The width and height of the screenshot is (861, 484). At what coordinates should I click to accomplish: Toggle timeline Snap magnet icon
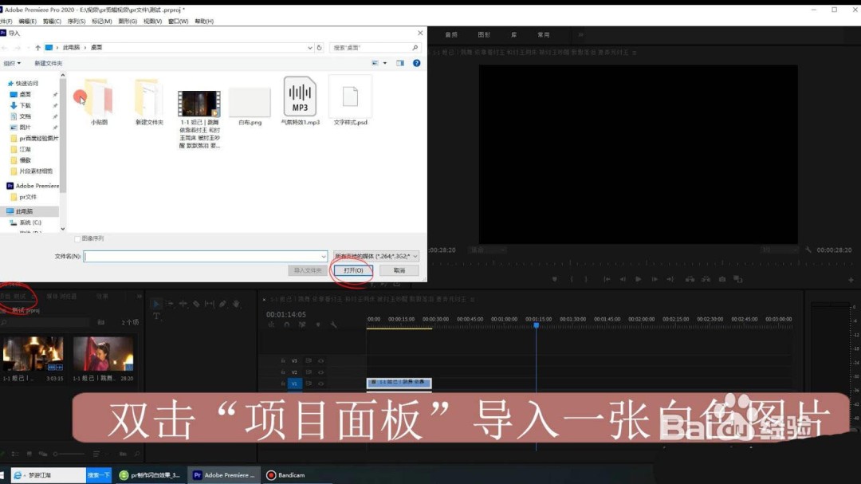(287, 325)
